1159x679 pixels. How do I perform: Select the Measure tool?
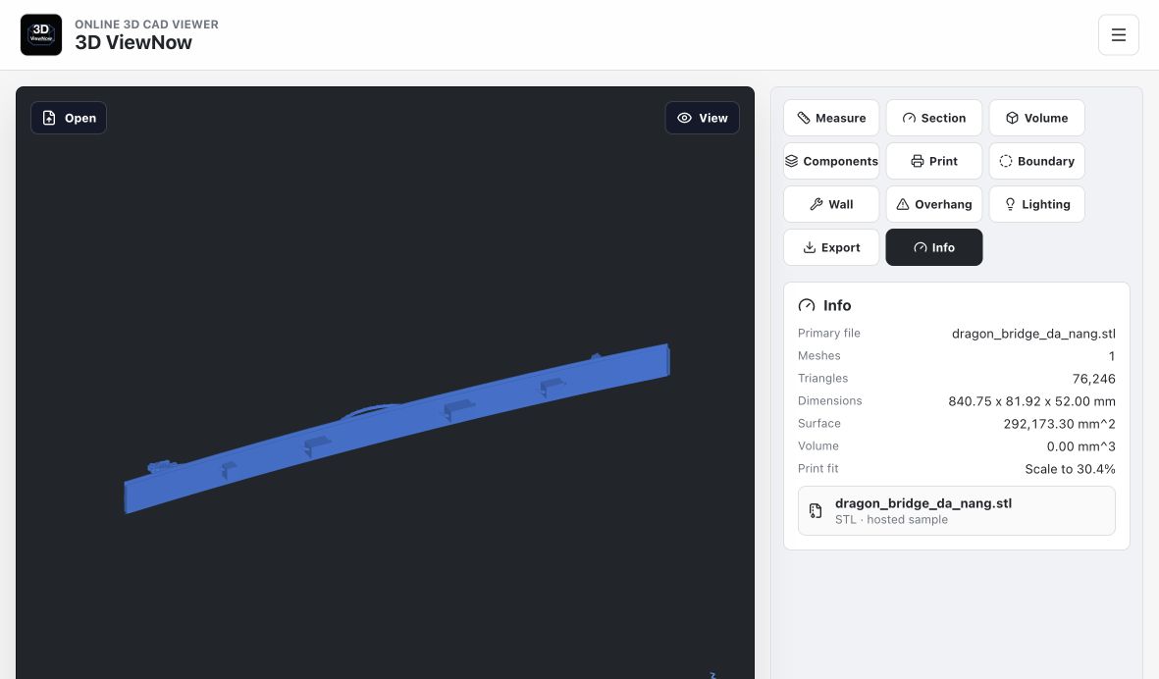pyautogui.click(x=831, y=118)
